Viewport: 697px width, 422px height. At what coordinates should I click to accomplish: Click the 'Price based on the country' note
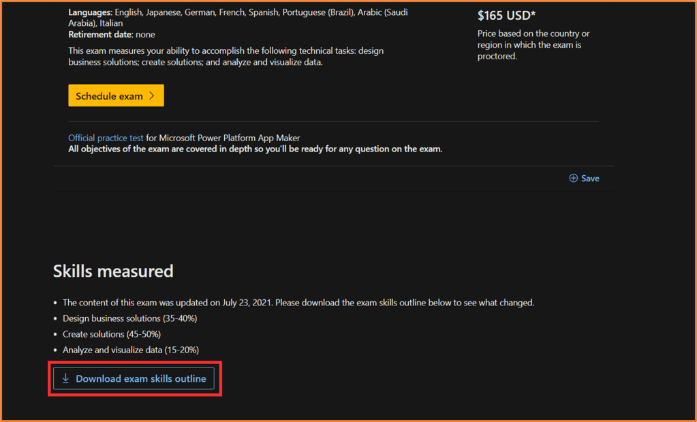533,45
